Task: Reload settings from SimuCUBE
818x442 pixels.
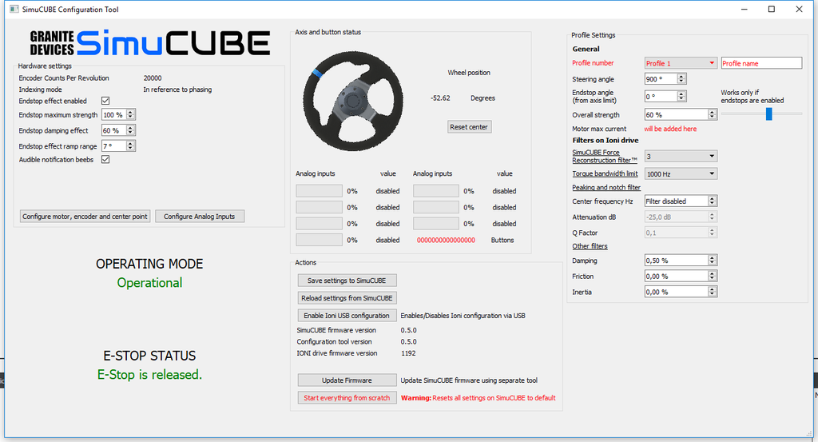Action: click(x=347, y=298)
